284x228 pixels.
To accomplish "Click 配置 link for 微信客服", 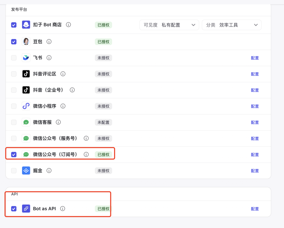I will point(255,123).
